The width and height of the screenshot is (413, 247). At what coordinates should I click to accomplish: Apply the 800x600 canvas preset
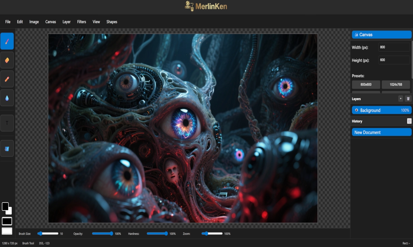click(366, 85)
